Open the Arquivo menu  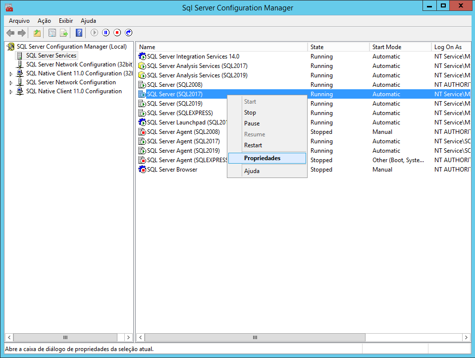coord(19,21)
